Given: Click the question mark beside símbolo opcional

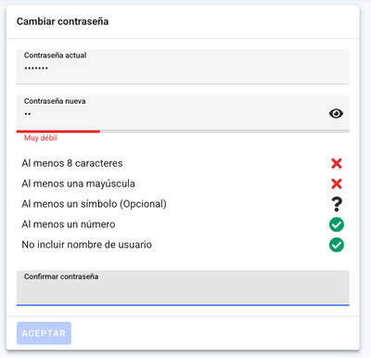Looking at the screenshot, I should tap(337, 204).
